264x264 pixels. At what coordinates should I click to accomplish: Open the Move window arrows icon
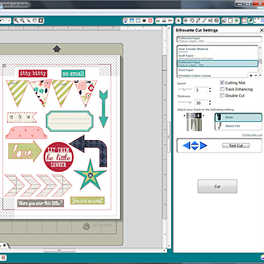[186, 20]
